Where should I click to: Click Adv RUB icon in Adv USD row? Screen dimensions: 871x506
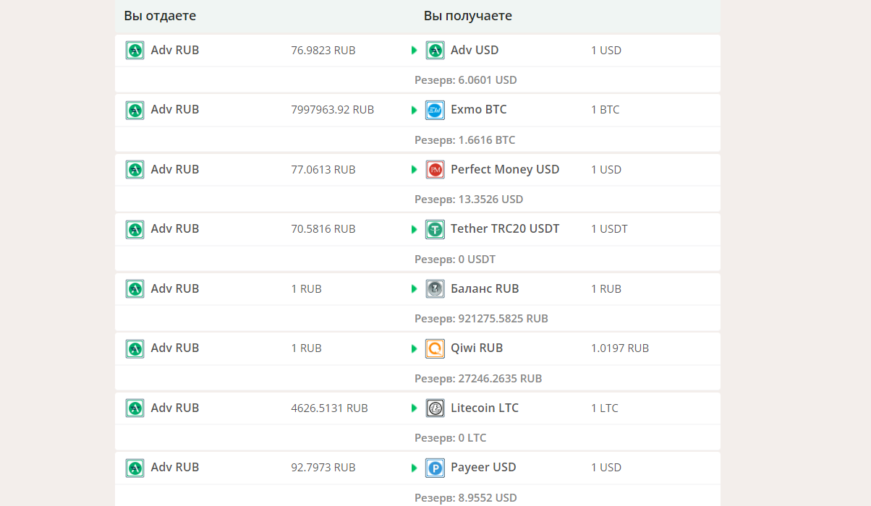[x=135, y=50]
